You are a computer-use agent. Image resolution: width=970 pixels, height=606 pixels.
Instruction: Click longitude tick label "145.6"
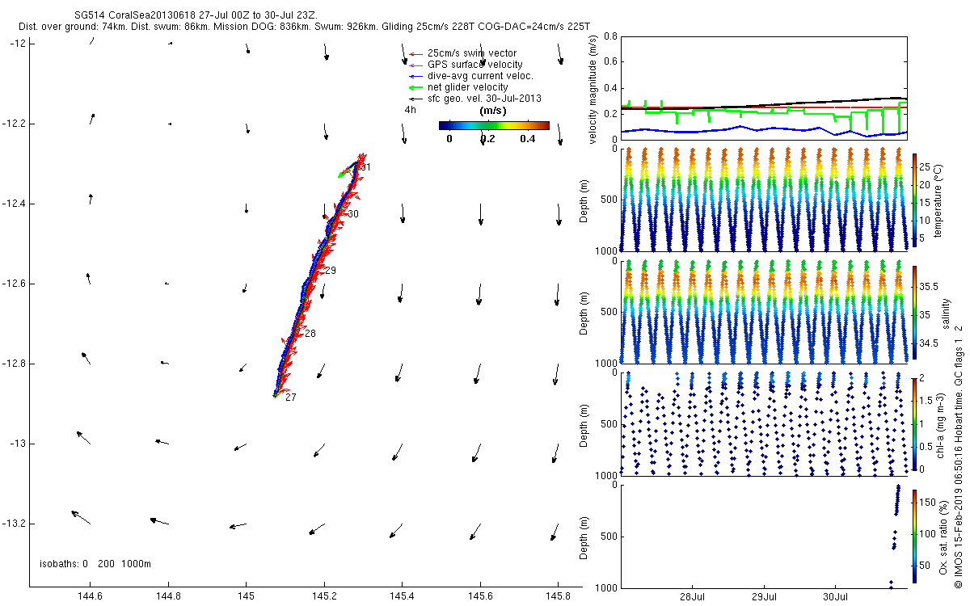click(481, 598)
